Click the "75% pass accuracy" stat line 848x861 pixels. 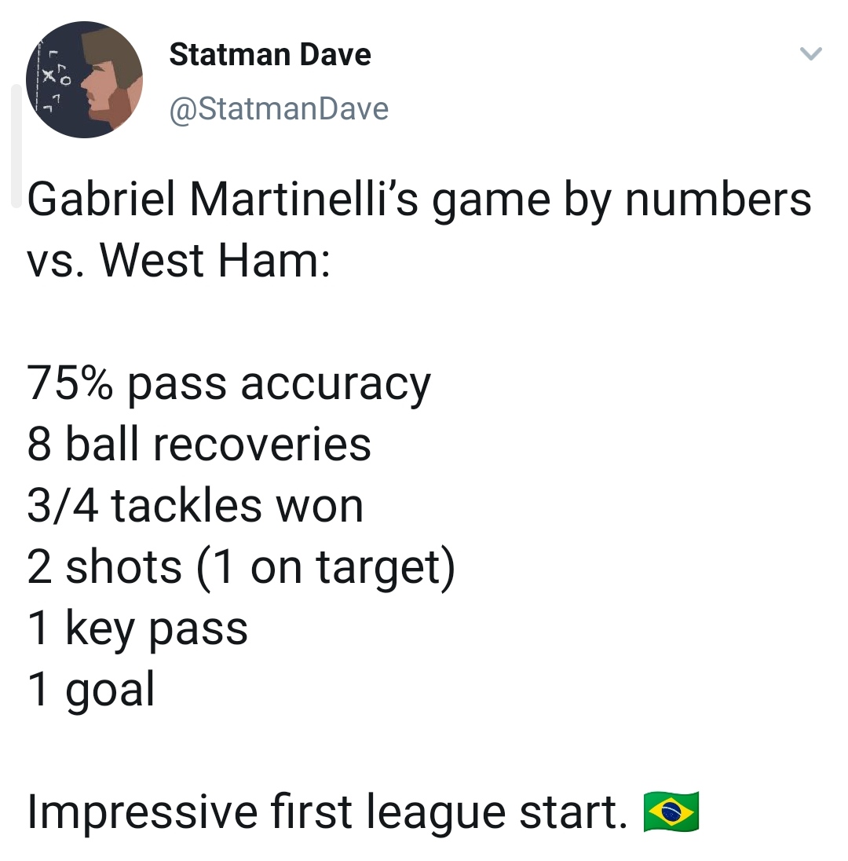pos(229,384)
